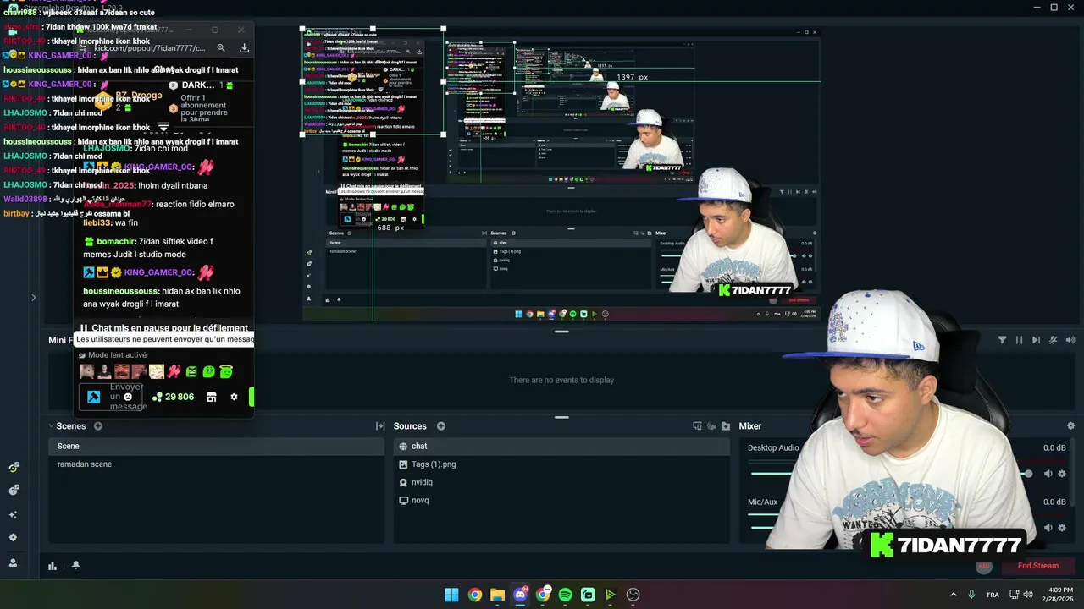
Task: Open the account profile icon in sidebar
Action: point(13,562)
